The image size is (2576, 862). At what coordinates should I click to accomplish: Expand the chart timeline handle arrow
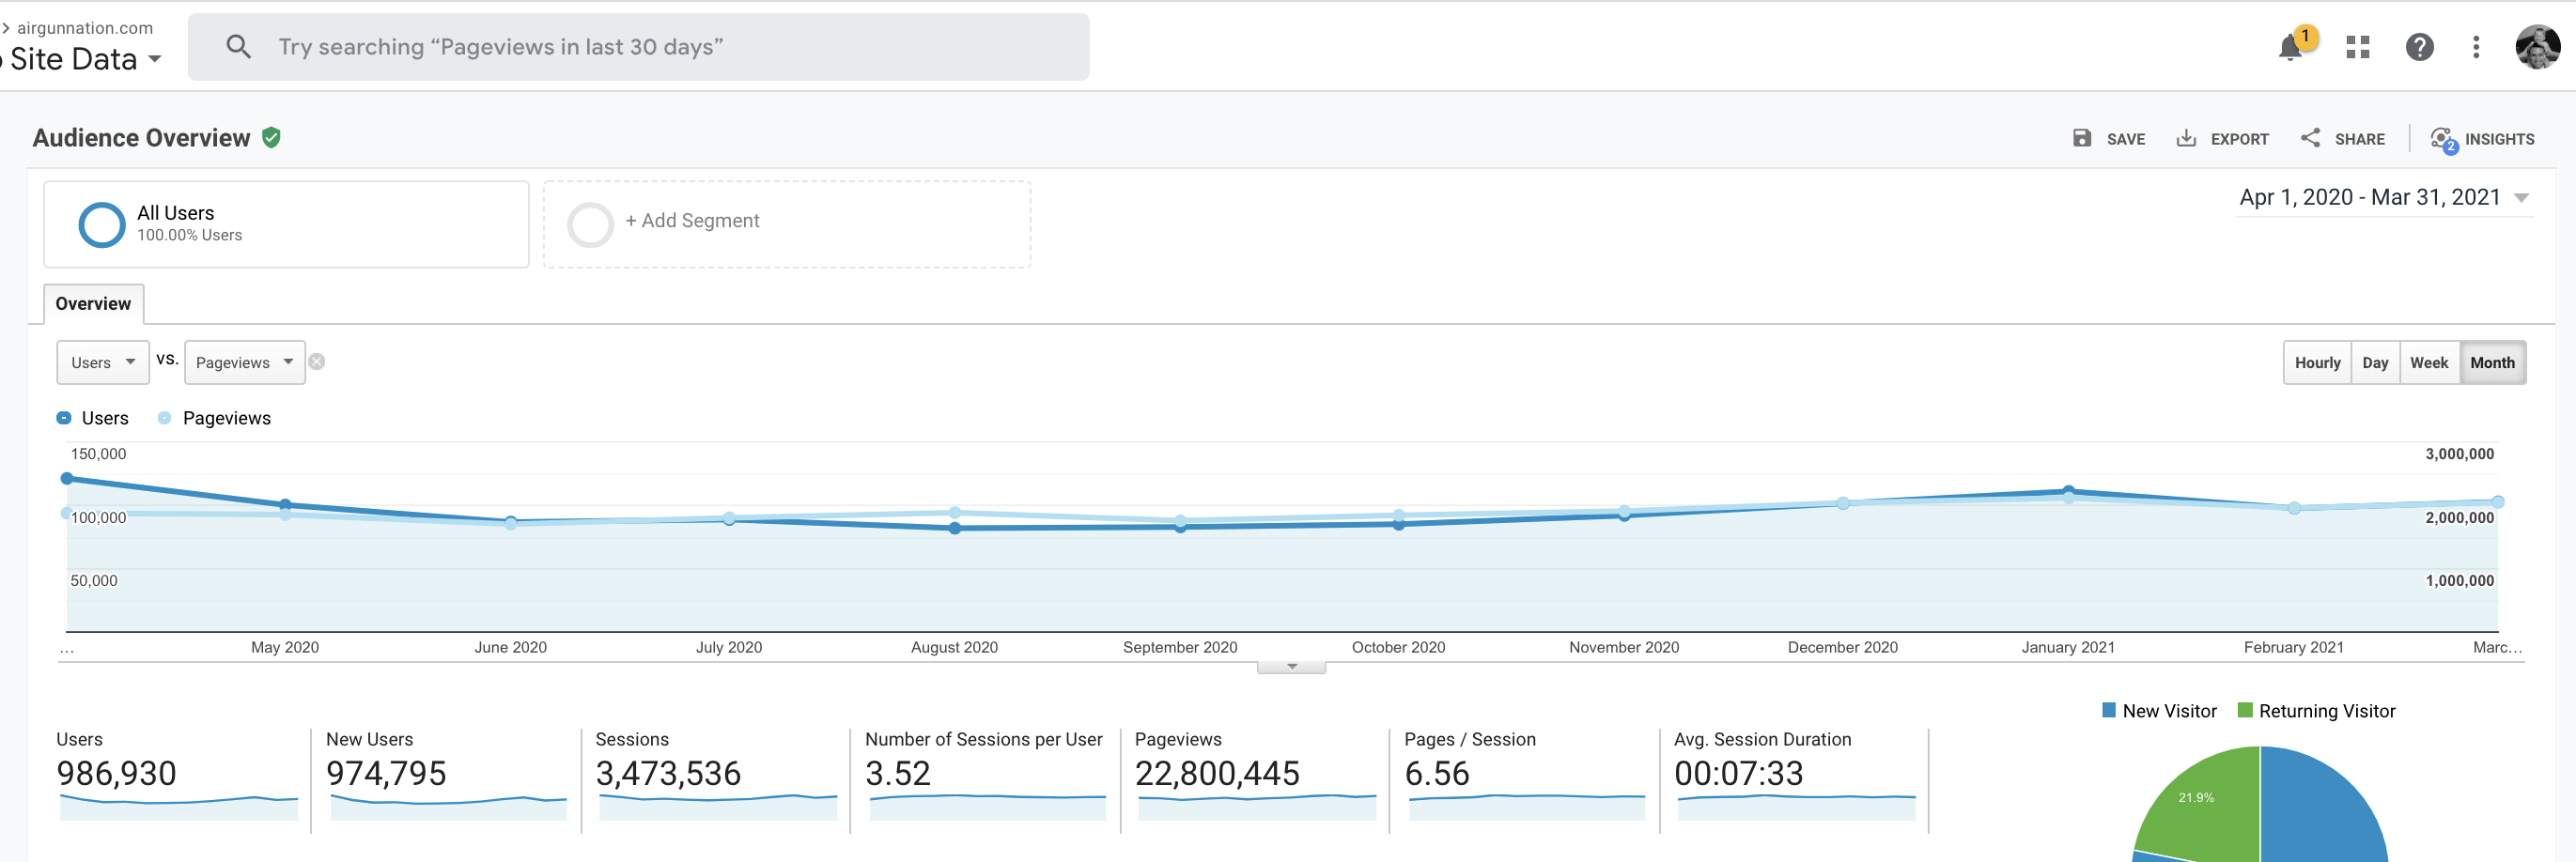point(1291,667)
